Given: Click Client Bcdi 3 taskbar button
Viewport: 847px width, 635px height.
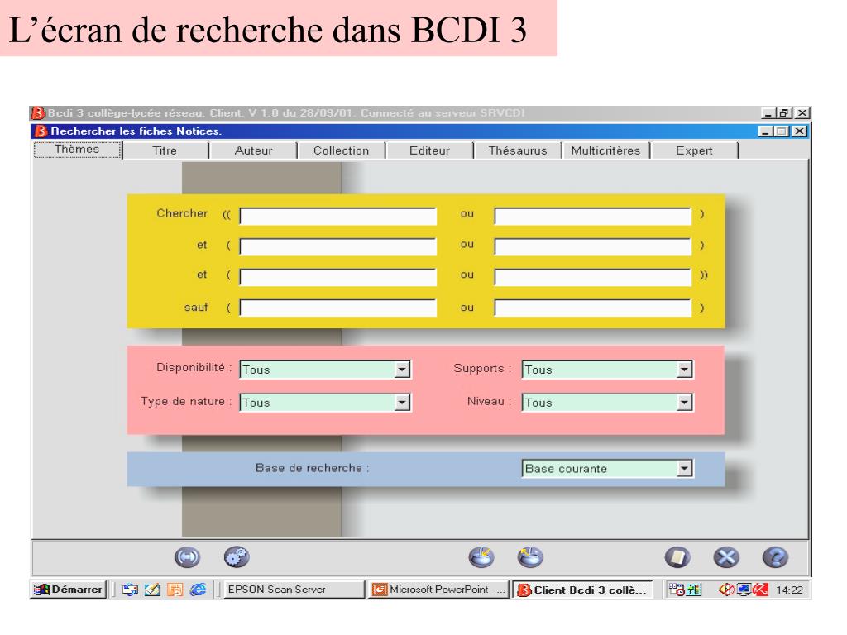Looking at the screenshot, I should pyautogui.click(x=582, y=590).
